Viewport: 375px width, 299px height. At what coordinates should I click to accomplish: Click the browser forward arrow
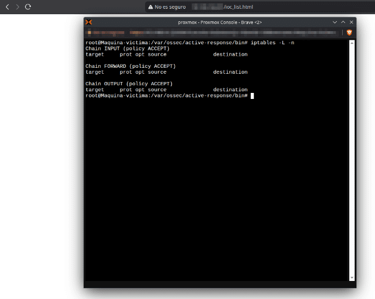(18, 7)
